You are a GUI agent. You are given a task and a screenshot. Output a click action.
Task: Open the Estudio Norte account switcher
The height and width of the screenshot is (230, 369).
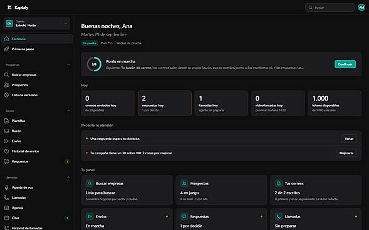(x=37, y=24)
